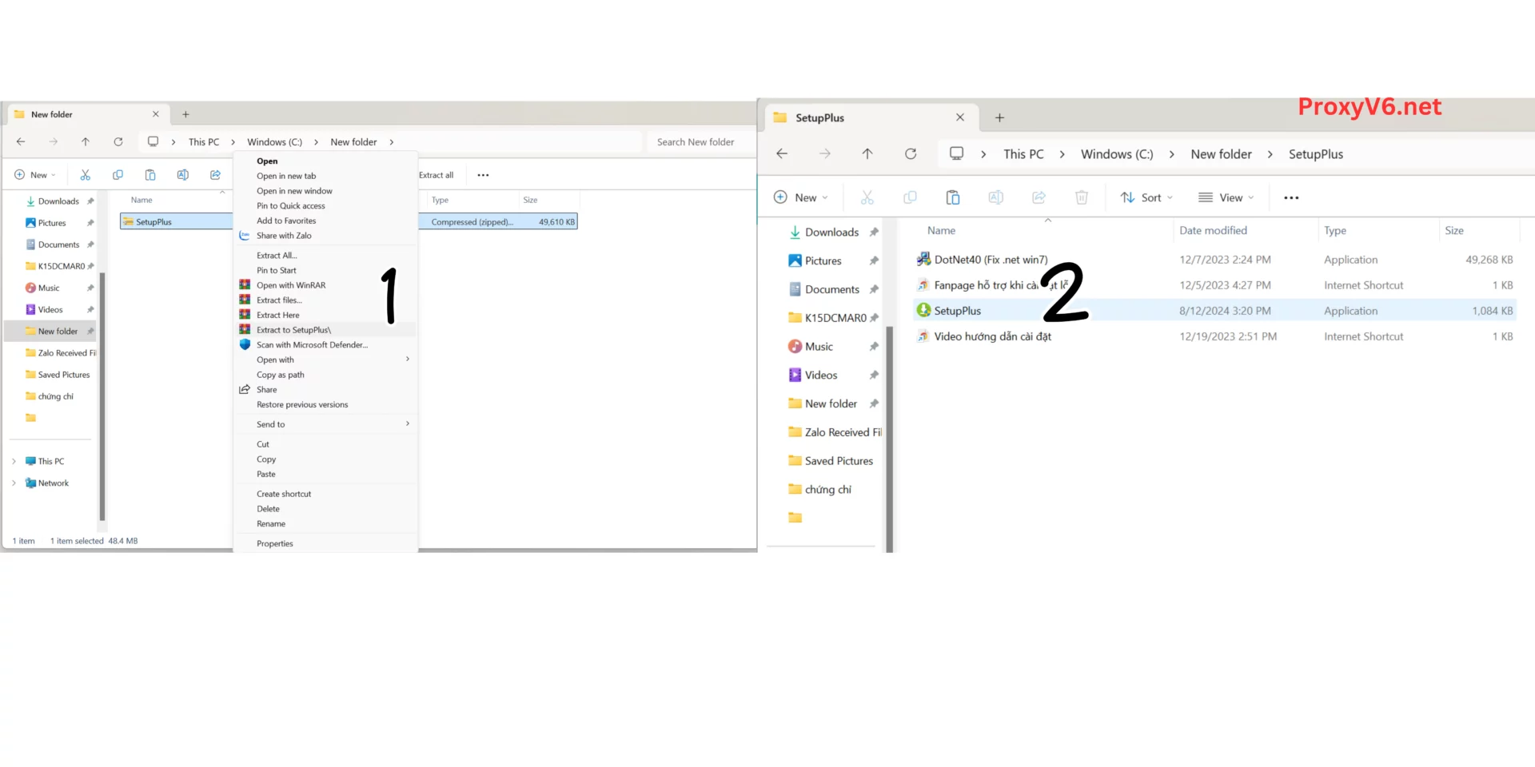Click the Delete trash icon in the SetupPlus window
The image size is (1535, 767).
coord(1082,197)
